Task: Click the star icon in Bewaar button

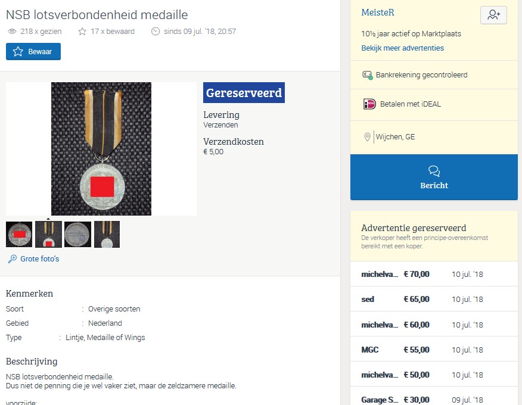Action: tap(18, 52)
